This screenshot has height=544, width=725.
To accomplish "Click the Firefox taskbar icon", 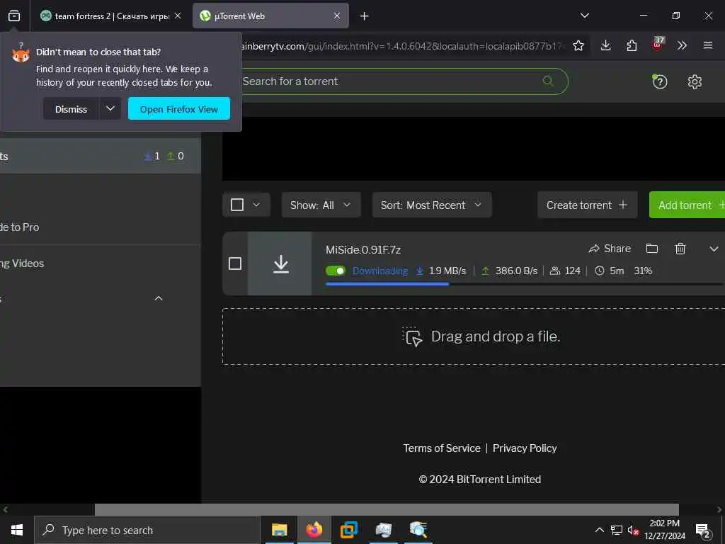I will pyautogui.click(x=314, y=530).
